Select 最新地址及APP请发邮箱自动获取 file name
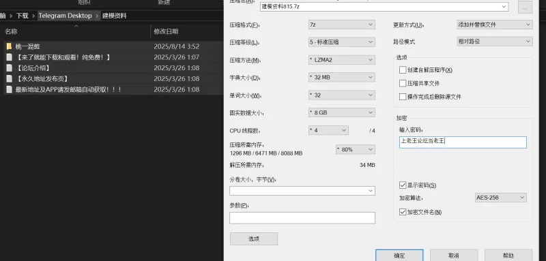Viewport: 546px width, 261px height. pyautogui.click(x=69, y=89)
